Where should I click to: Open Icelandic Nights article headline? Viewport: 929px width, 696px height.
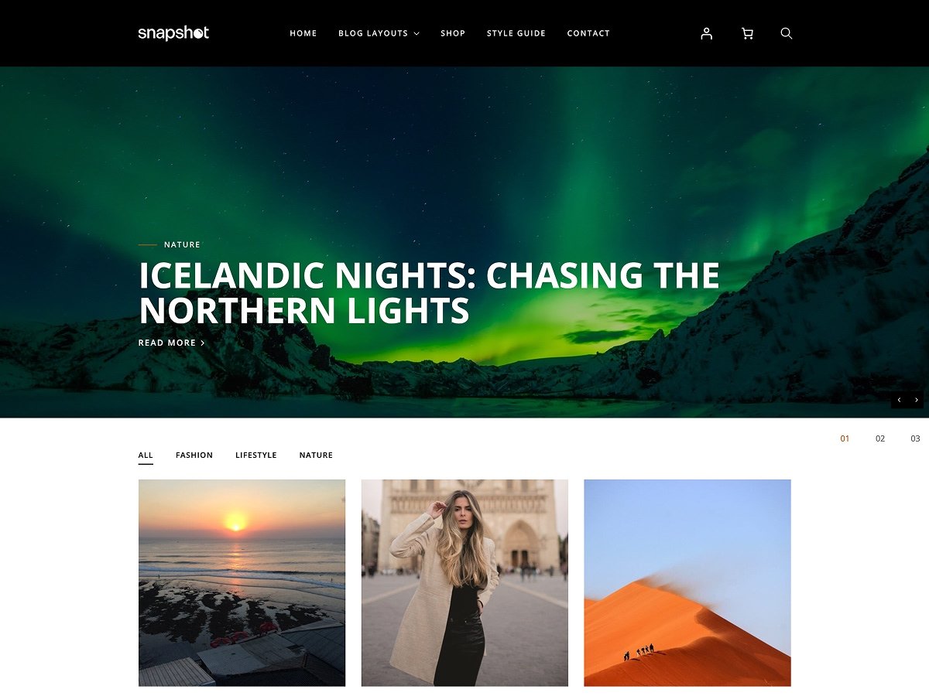tap(429, 293)
